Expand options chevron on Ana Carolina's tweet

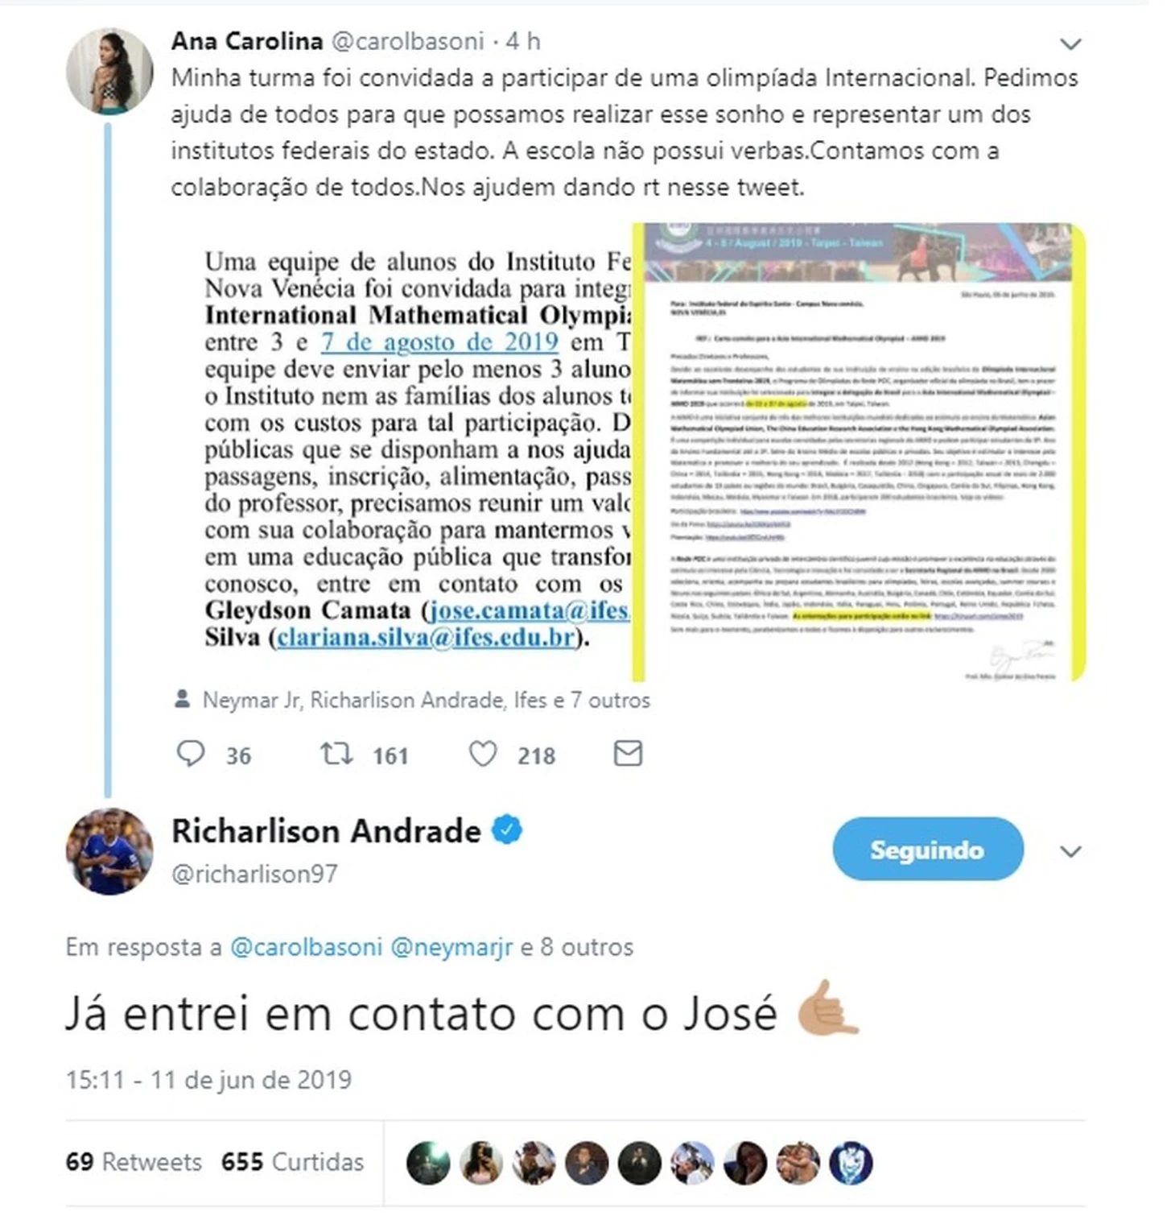point(1070,43)
